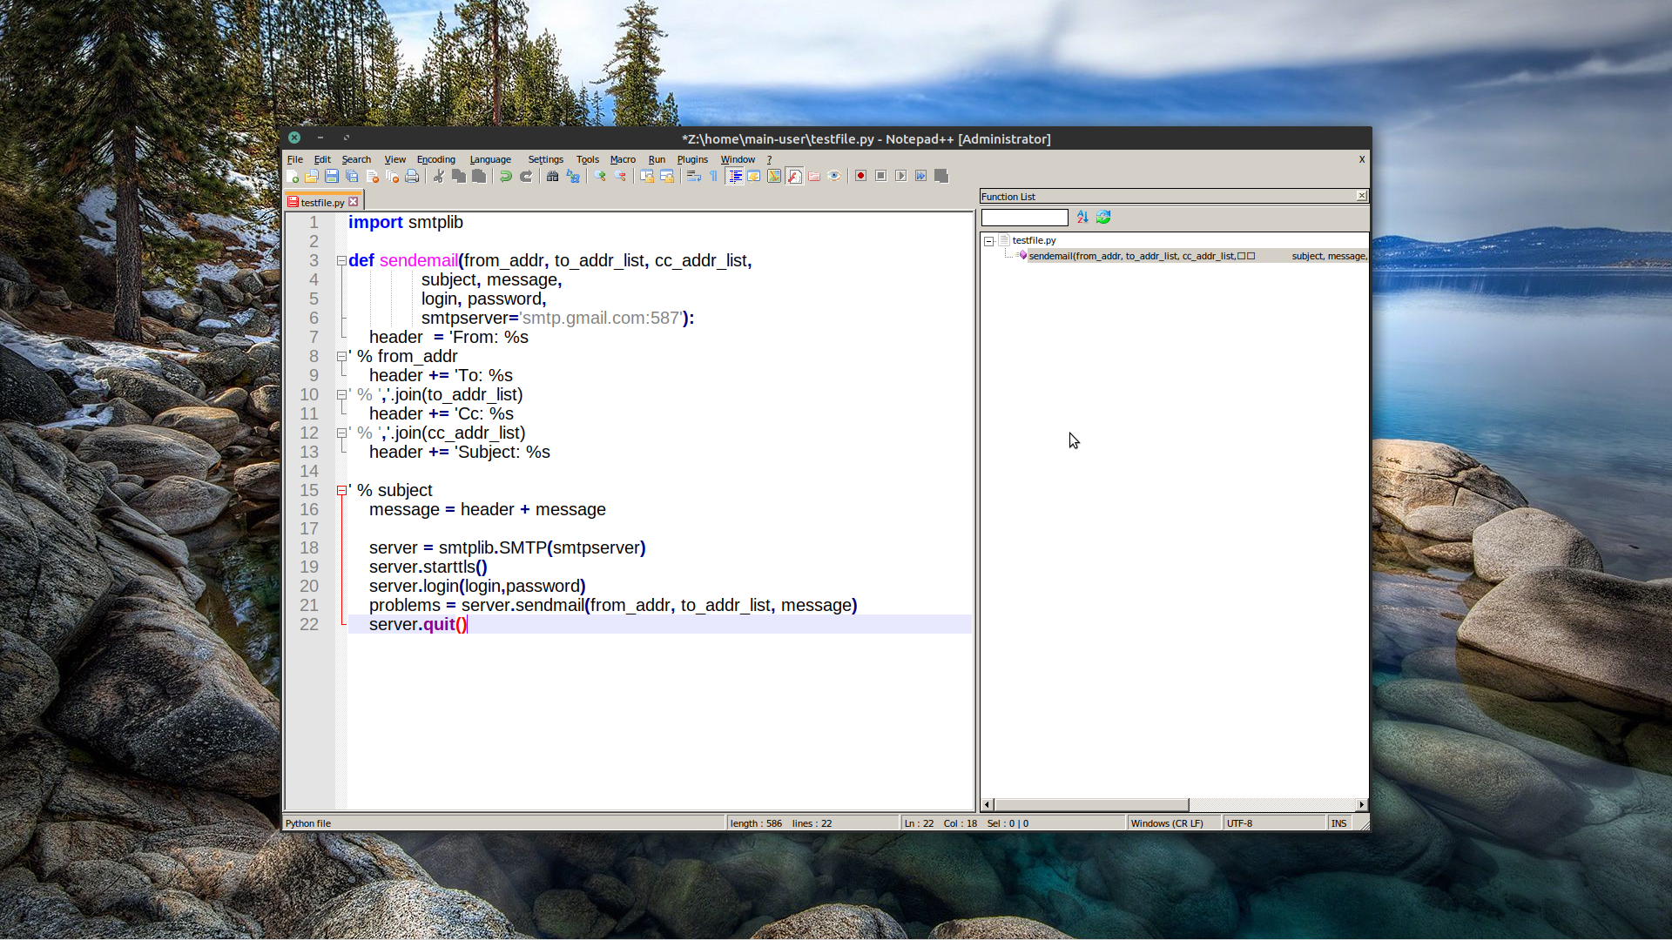Click the Undo toolbar icon
The height and width of the screenshot is (940, 1672).
(506, 176)
